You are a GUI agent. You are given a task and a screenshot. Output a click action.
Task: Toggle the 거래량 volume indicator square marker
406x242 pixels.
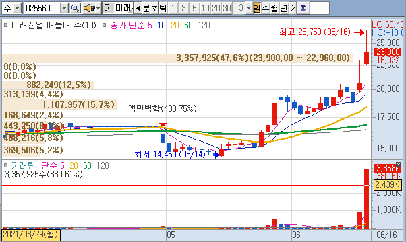6,165
